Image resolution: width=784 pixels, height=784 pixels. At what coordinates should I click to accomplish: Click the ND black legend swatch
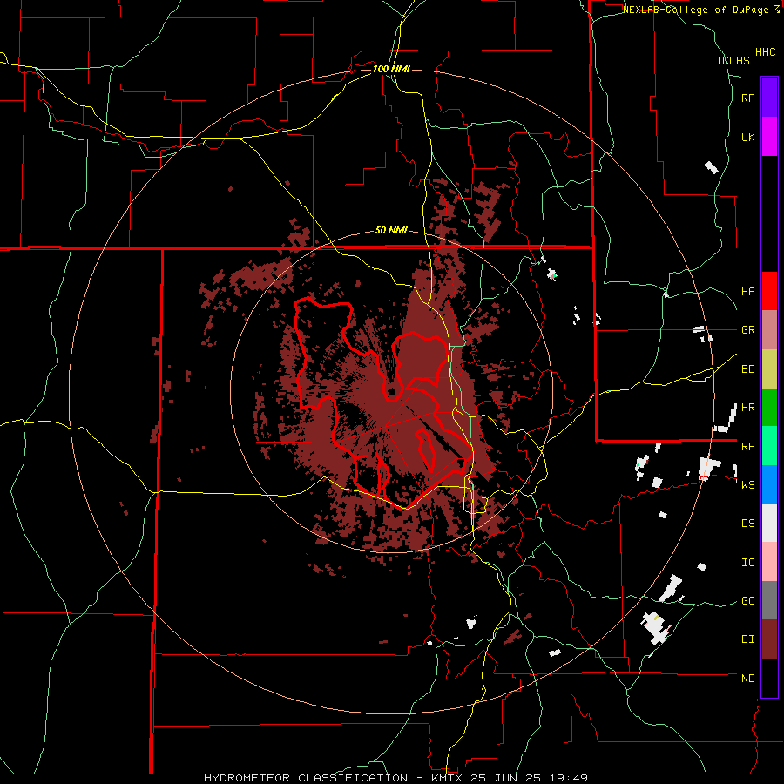pos(769,678)
